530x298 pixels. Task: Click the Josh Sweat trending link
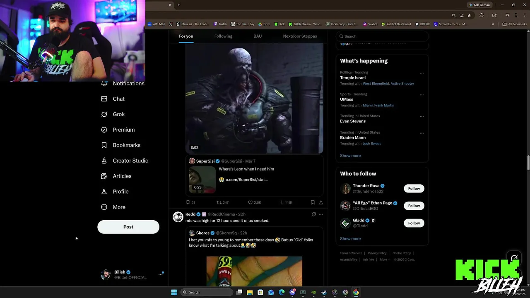[372, 144]
